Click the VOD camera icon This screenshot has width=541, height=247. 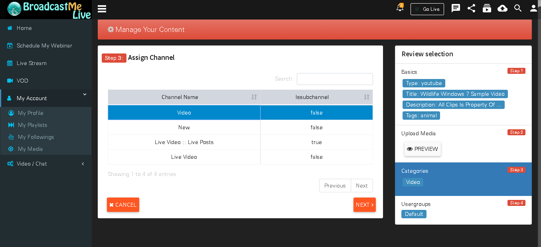coord(10,81)
